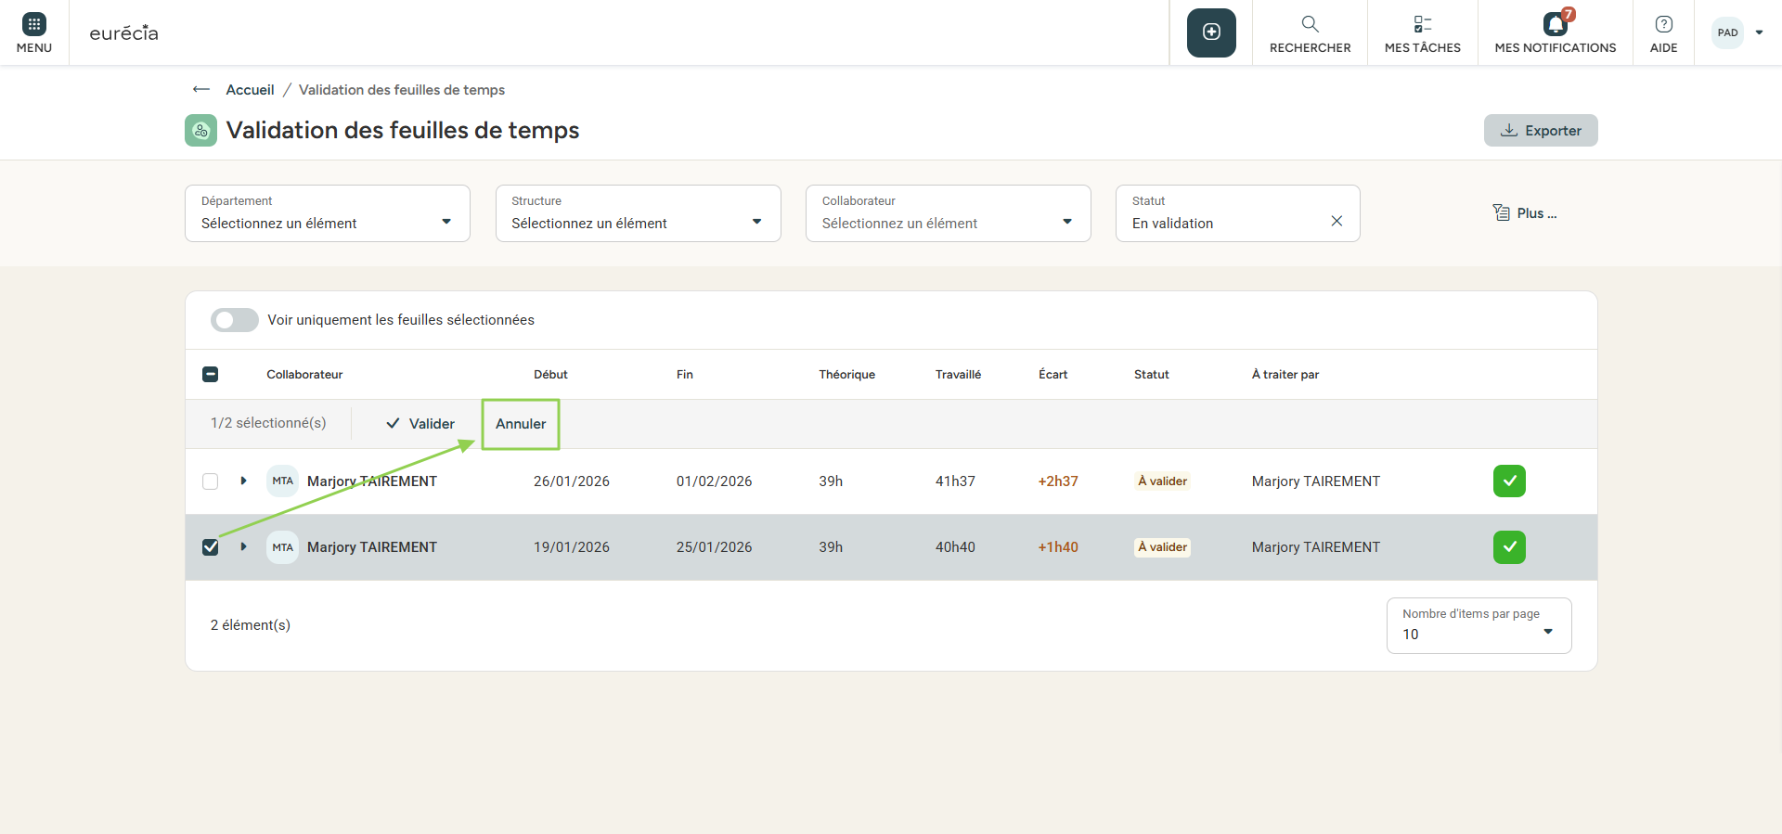The image size is (1782, 834).
Task: Open the Structure dropdown filter
Action: (x=638, y=213)
